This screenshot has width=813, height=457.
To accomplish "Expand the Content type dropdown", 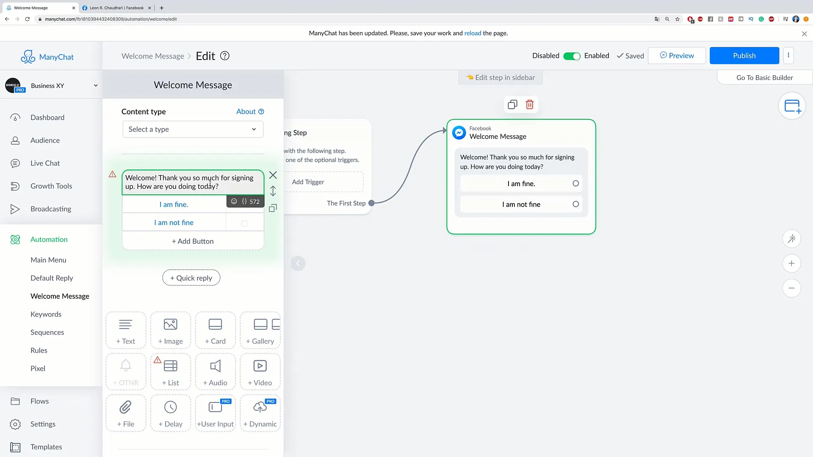I will coord(192,129).
